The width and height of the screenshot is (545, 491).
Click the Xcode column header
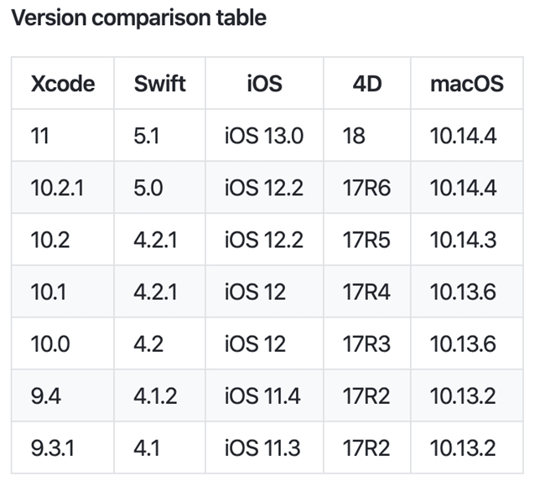(x=63, y=84)
